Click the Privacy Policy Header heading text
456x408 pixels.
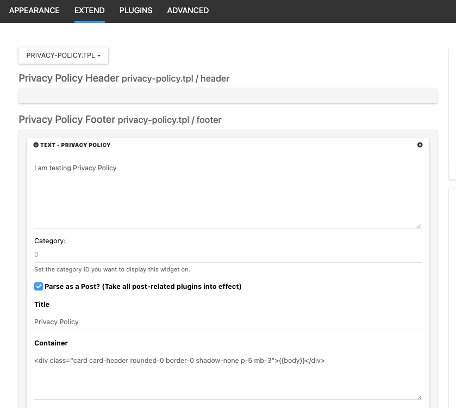pyautogui.click(x=69, y=78)
